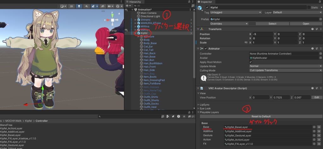Open the Layer dropdown showing Default

[x=297, y=12]
